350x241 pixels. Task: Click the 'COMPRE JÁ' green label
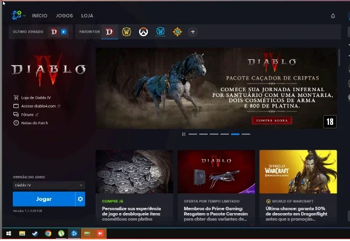tap(112, 201)
